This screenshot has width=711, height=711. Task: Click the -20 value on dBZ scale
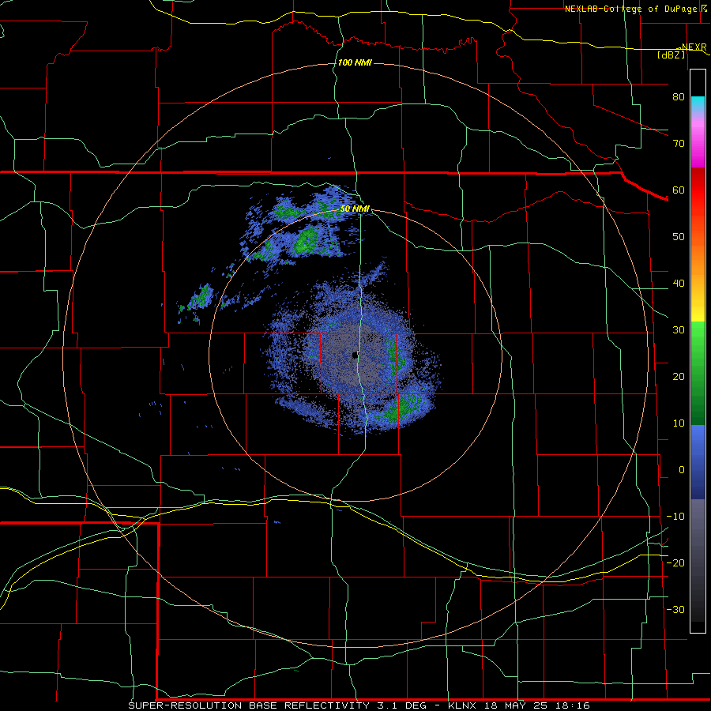675,563
